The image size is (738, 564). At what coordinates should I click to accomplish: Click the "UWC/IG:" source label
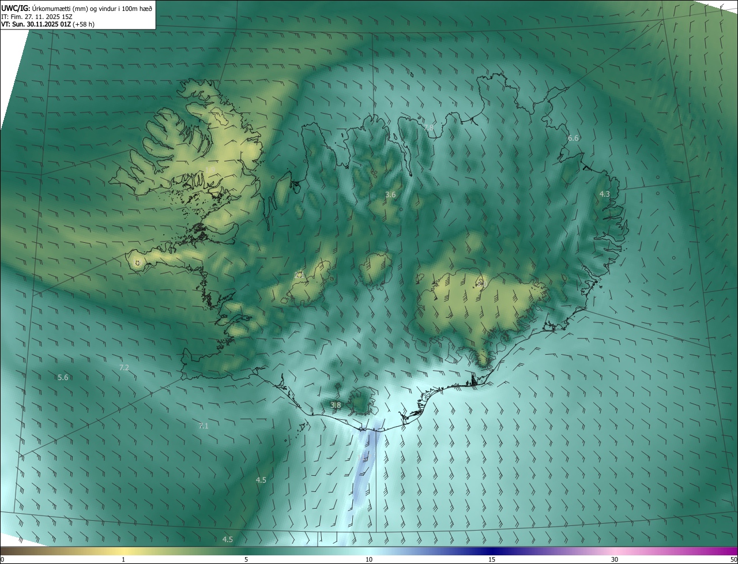pyautogui.click(x=16, y=9)
